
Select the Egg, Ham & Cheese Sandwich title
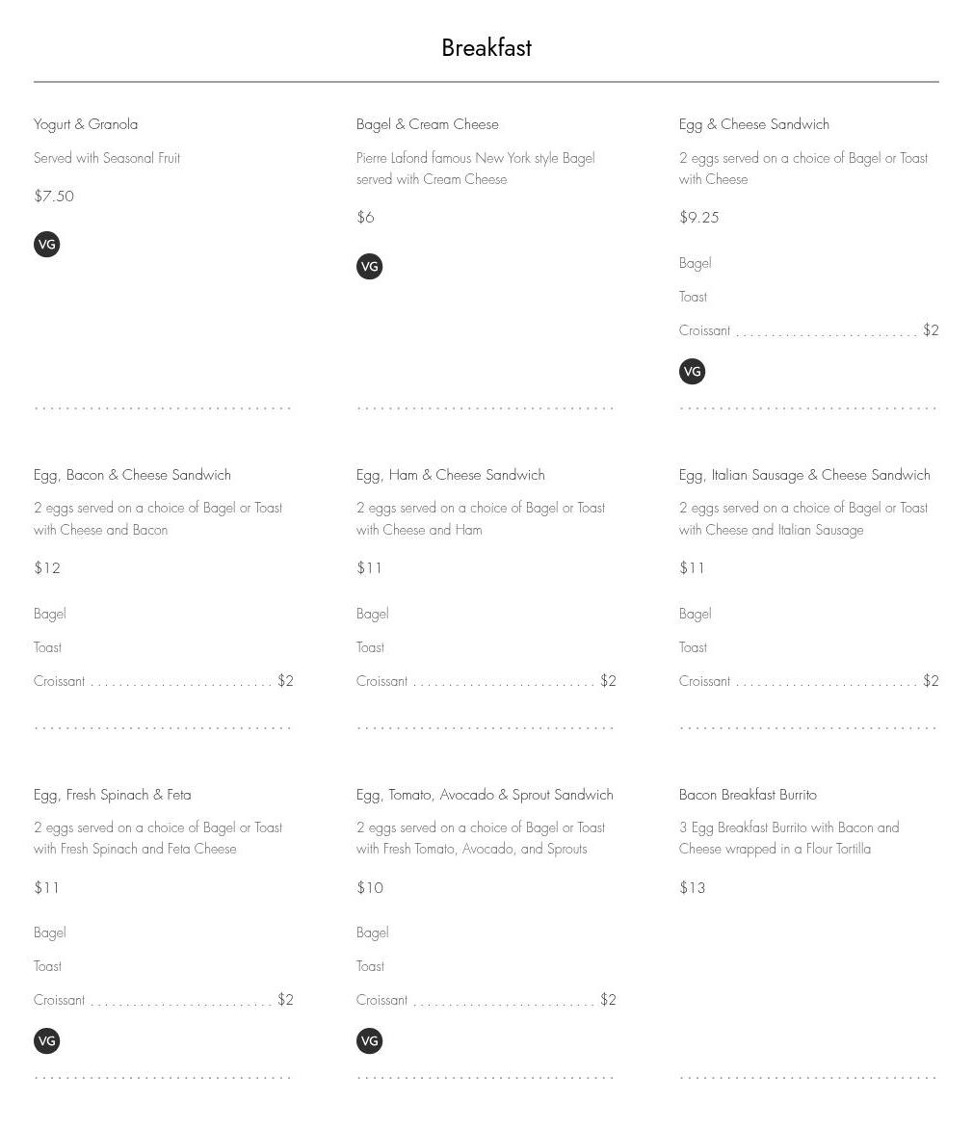click(451, 475)
